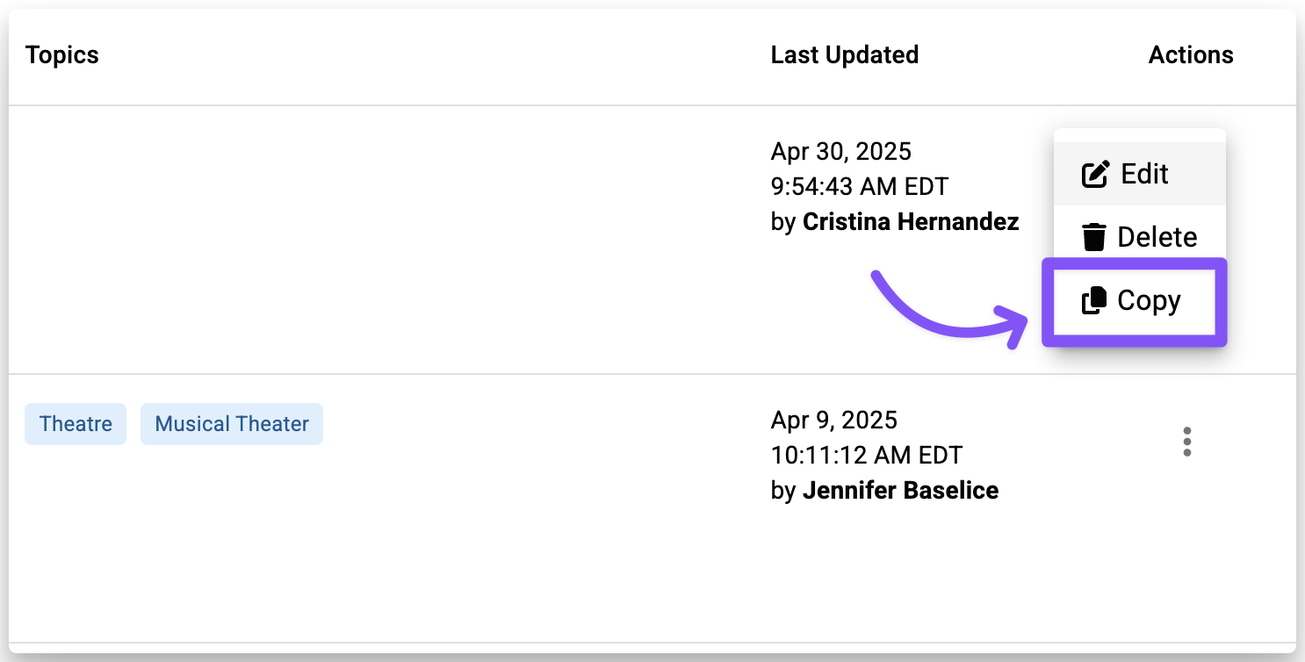This screenshot has width=1305, height=662.
Task: Open the three-dot actions menu in Jennifer's row
Action: 1186,442
